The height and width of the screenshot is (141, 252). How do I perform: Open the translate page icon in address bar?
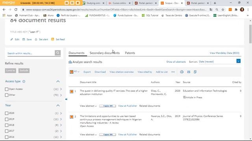pos(211,9)
